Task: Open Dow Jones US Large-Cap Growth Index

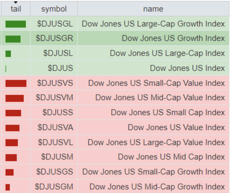Action: [x=153, y=24]
